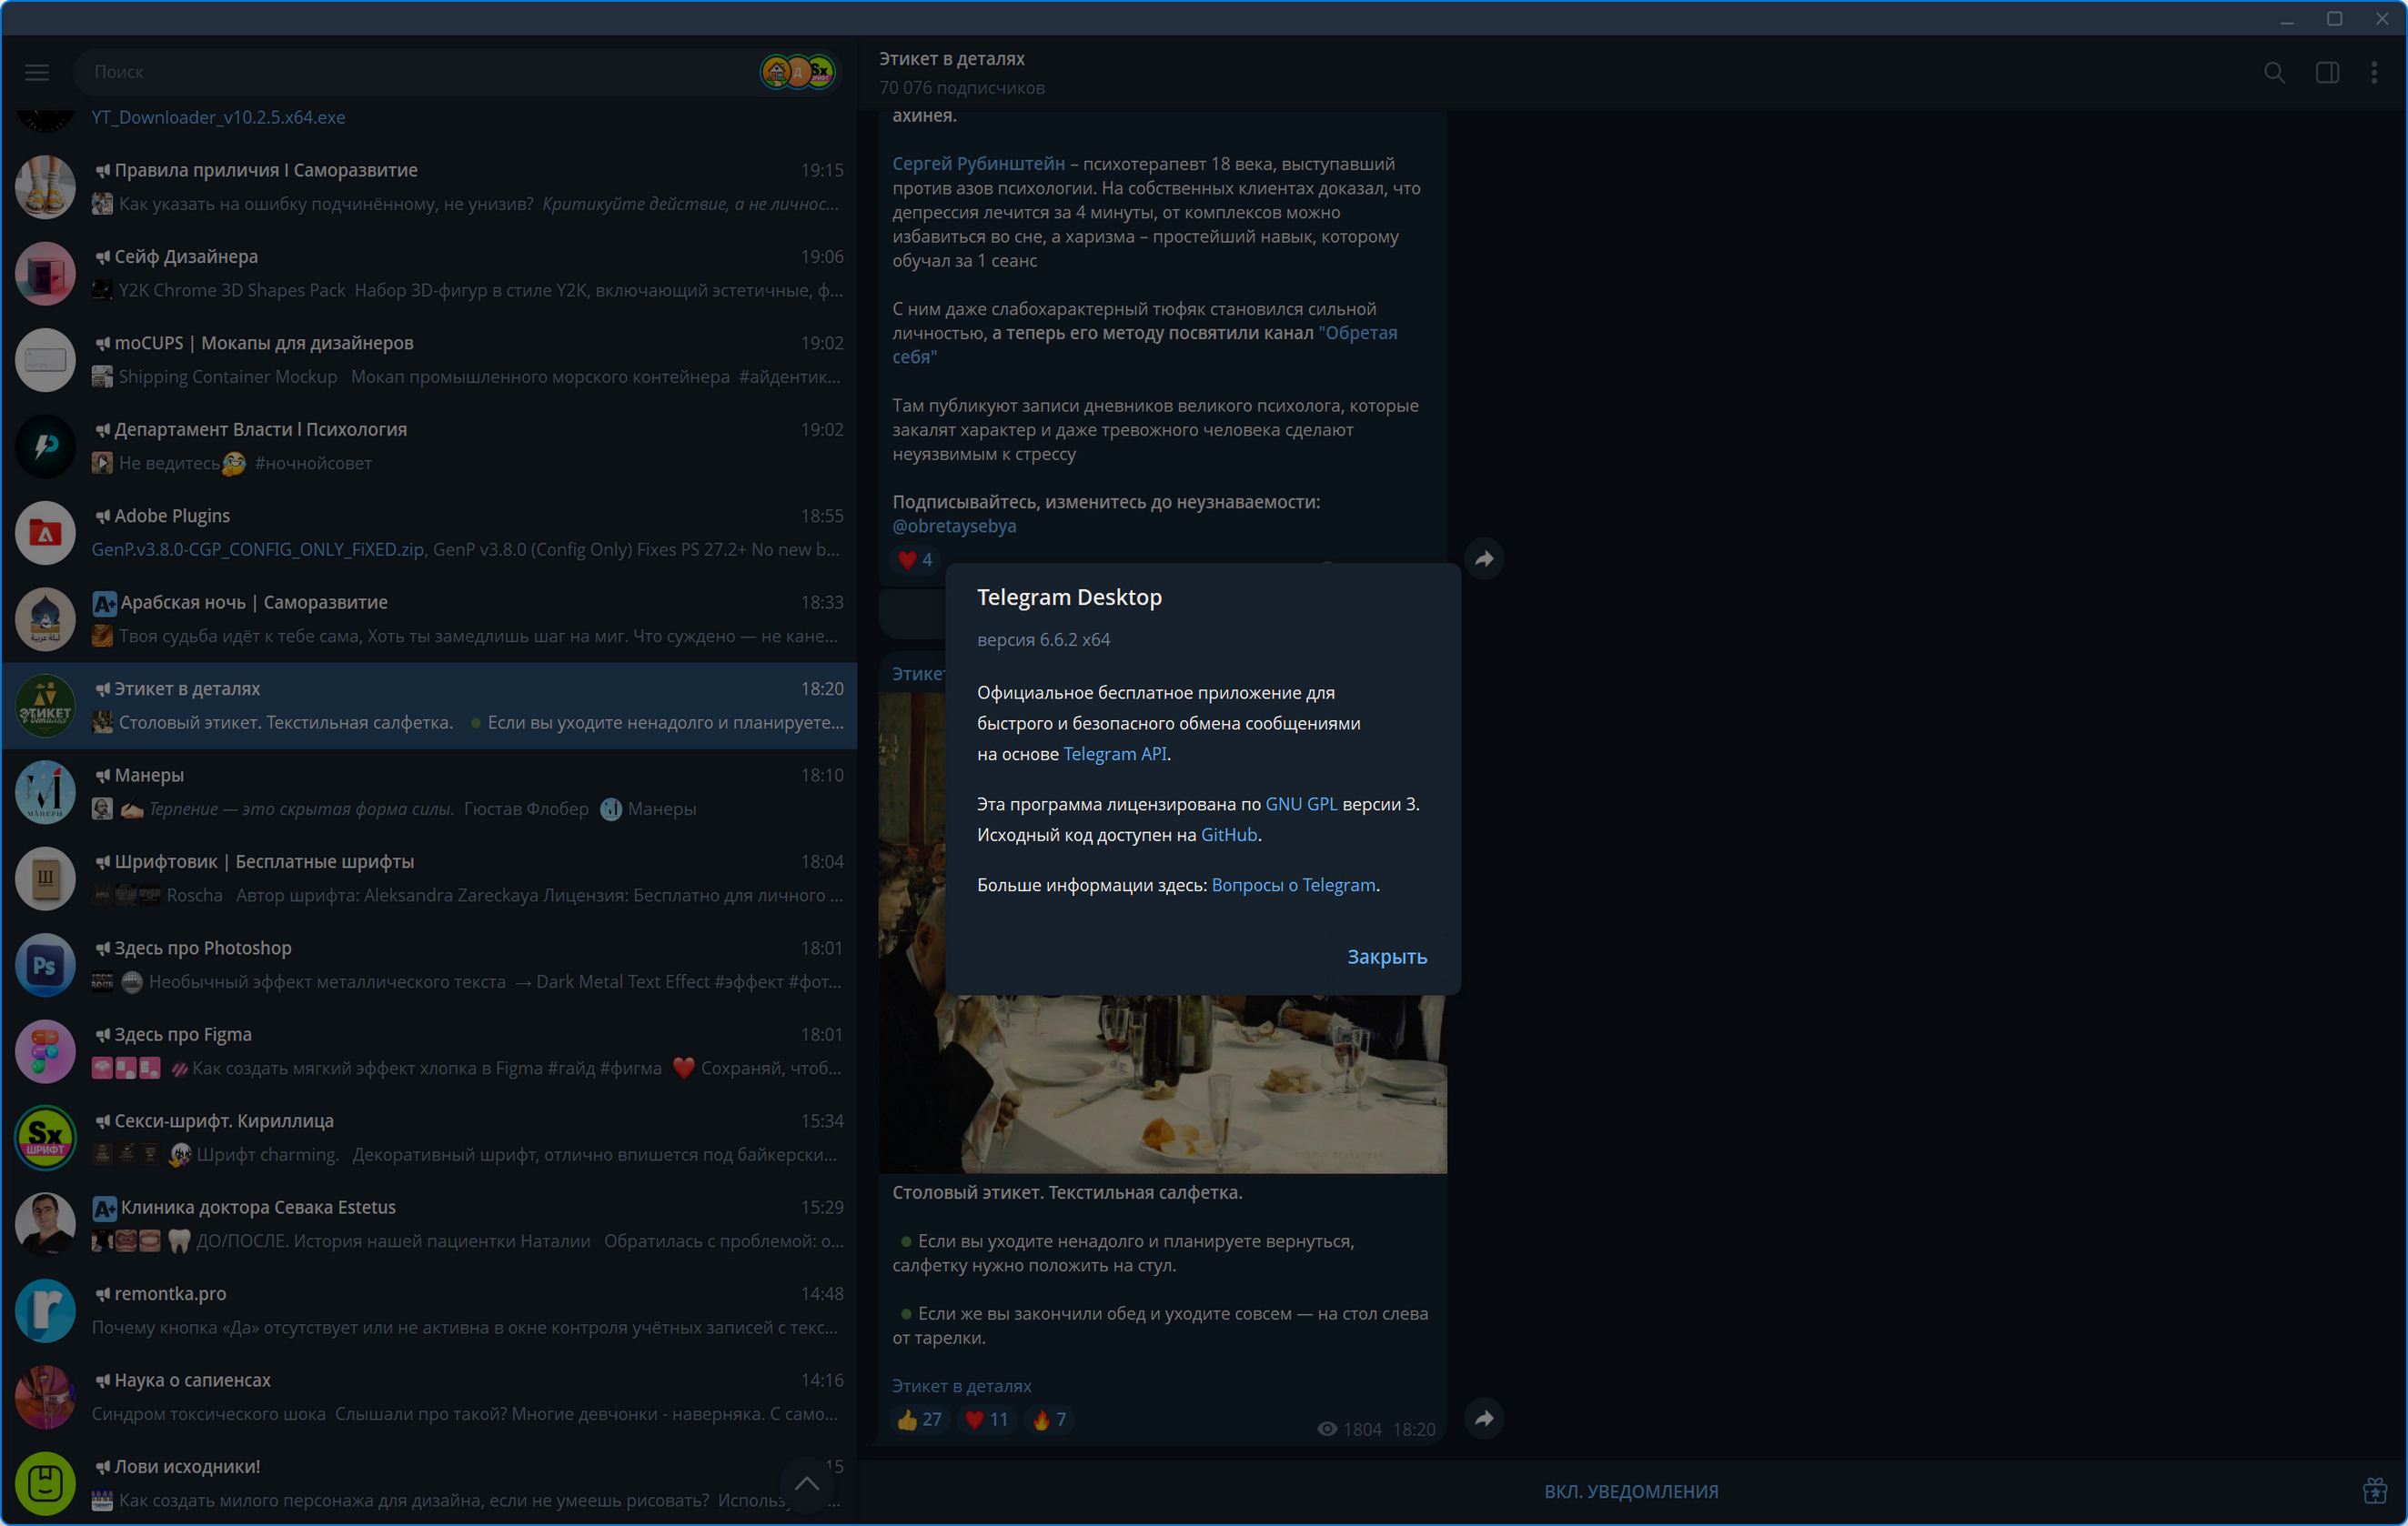Toggle the fire reaction with 7
The image size is (2408, 1526).
point(1049,1419)
